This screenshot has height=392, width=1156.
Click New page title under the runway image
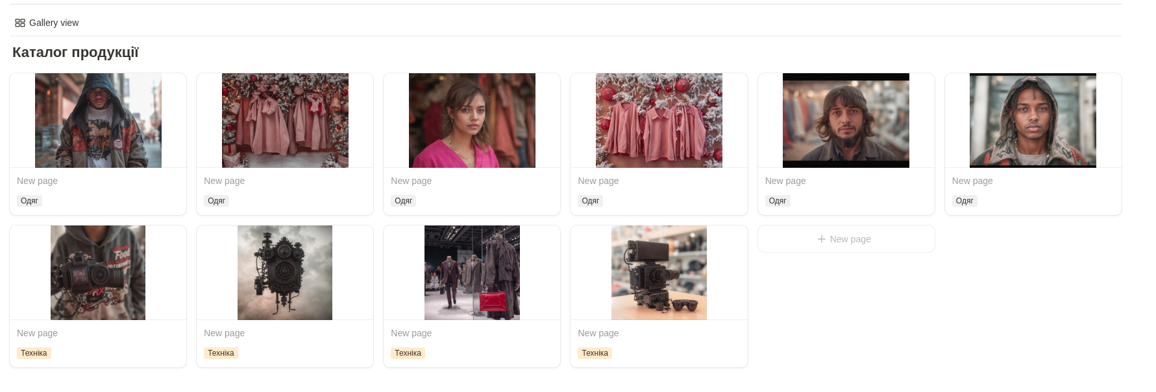(x=412, y=333)
